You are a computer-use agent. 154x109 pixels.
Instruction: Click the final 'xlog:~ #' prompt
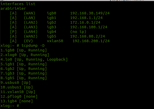[10, 106]
